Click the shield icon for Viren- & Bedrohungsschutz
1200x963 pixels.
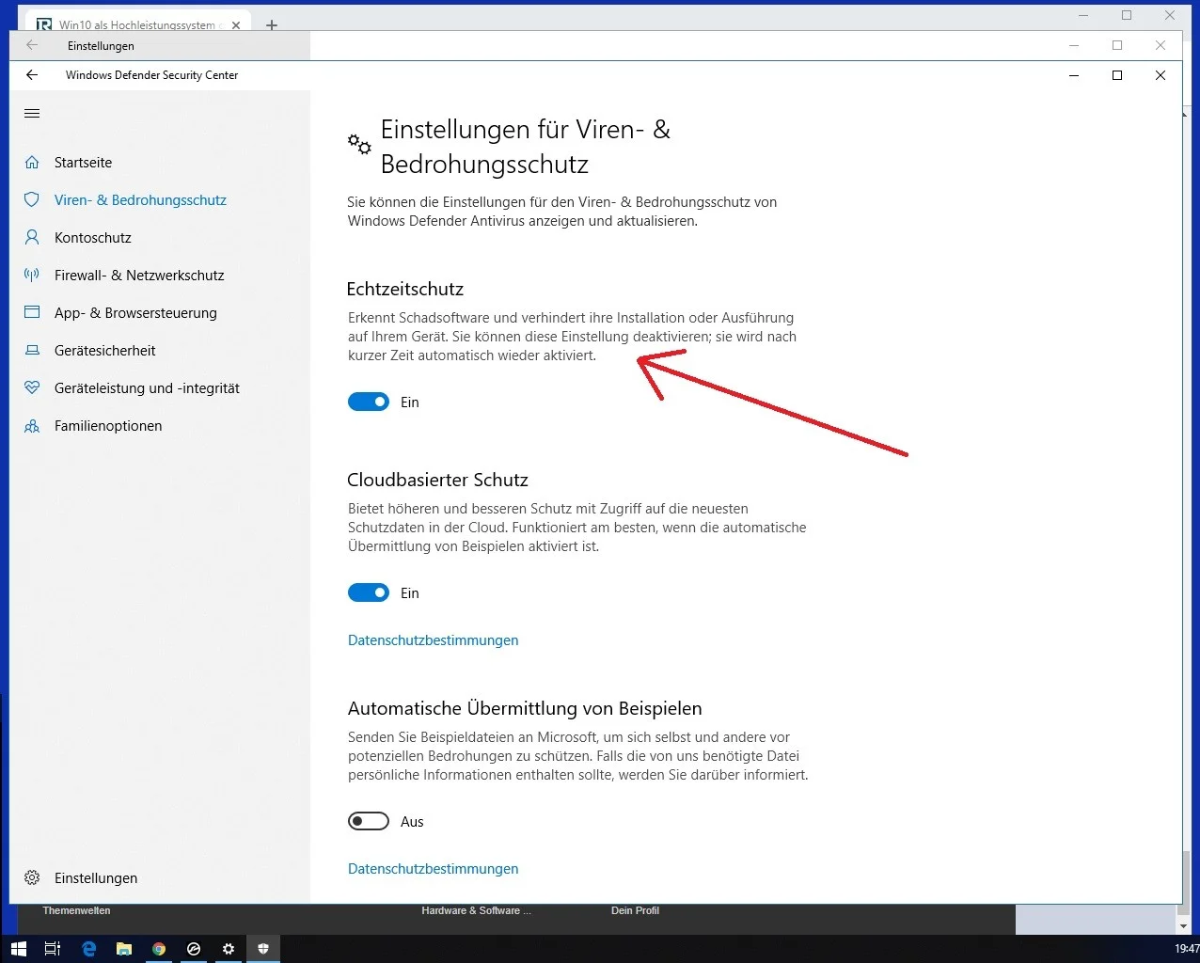click(x=32, y=200)
